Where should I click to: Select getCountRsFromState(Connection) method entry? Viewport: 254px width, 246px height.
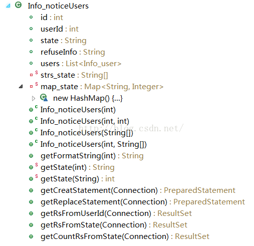125,236
